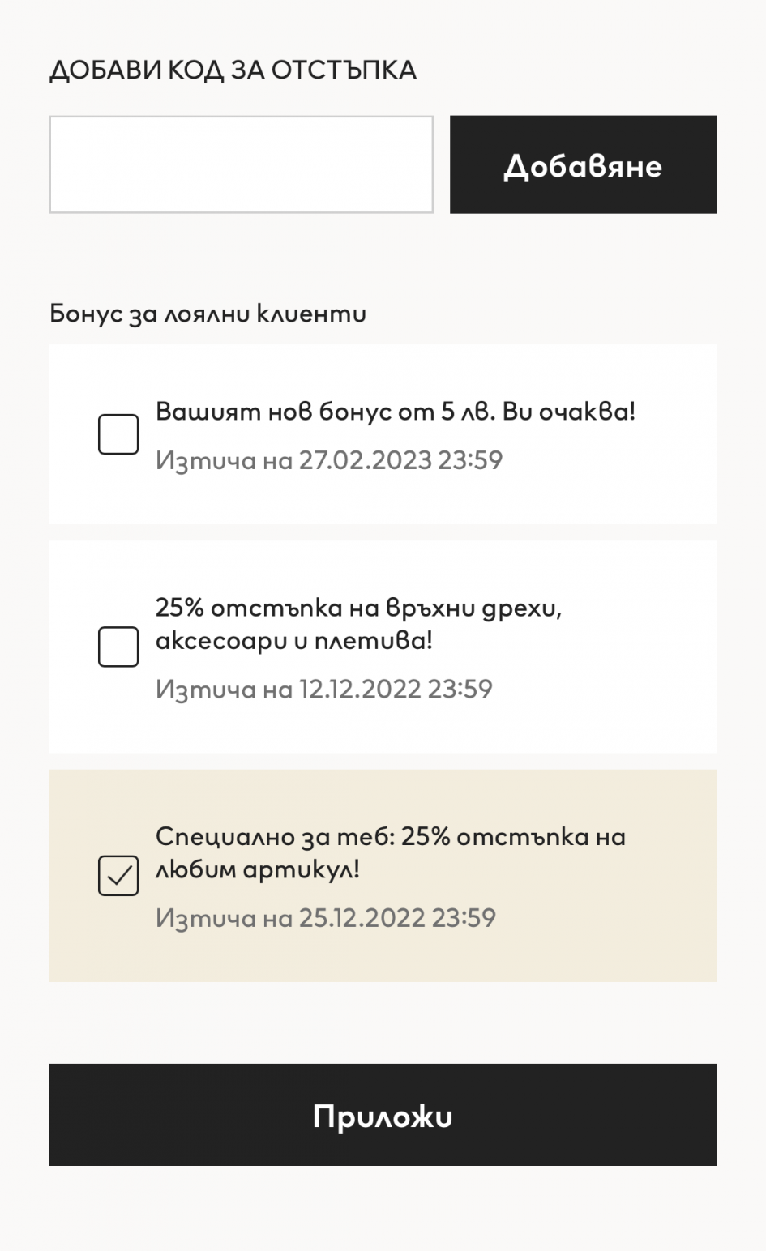
Task: Focus the discount code input field
Action: (241, 164)
